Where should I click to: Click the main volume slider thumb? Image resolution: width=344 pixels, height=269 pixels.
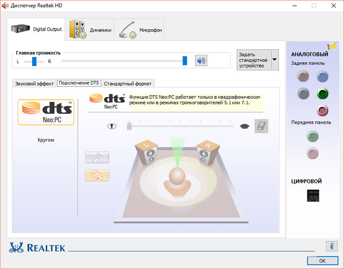pos(185,61)
